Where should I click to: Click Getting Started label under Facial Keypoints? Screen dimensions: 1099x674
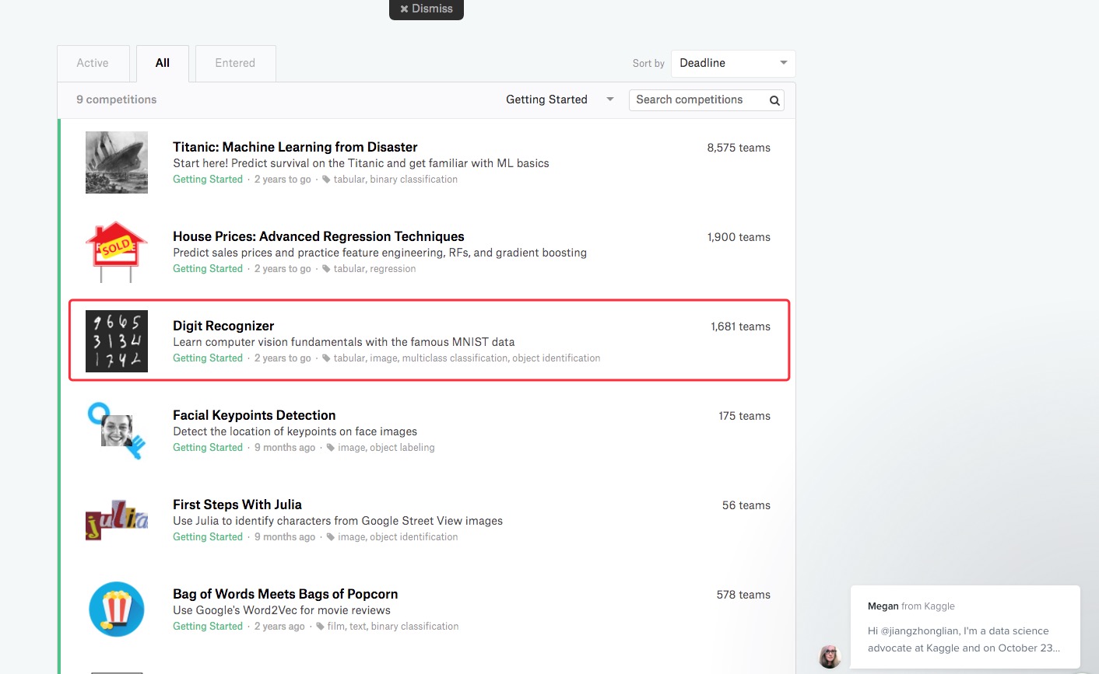coord(208,448)
